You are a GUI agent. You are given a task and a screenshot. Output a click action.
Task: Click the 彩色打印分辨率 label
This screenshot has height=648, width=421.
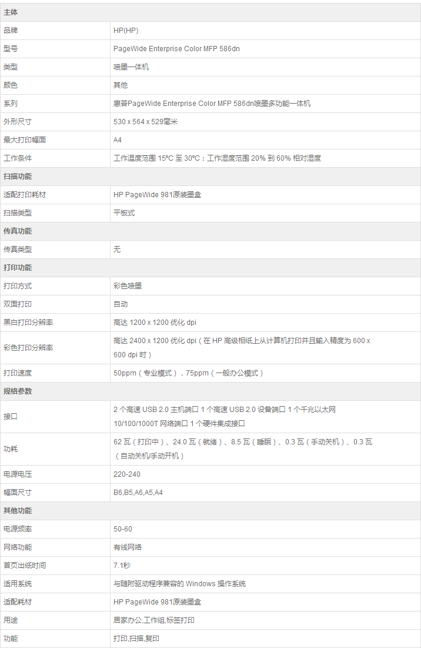tap(28, 348)
